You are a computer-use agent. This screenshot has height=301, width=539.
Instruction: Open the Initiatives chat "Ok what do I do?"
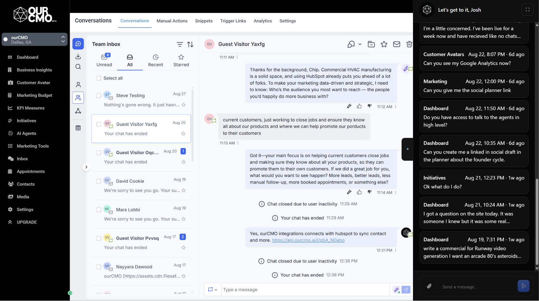pyautogui.click(x=474, y=182)
